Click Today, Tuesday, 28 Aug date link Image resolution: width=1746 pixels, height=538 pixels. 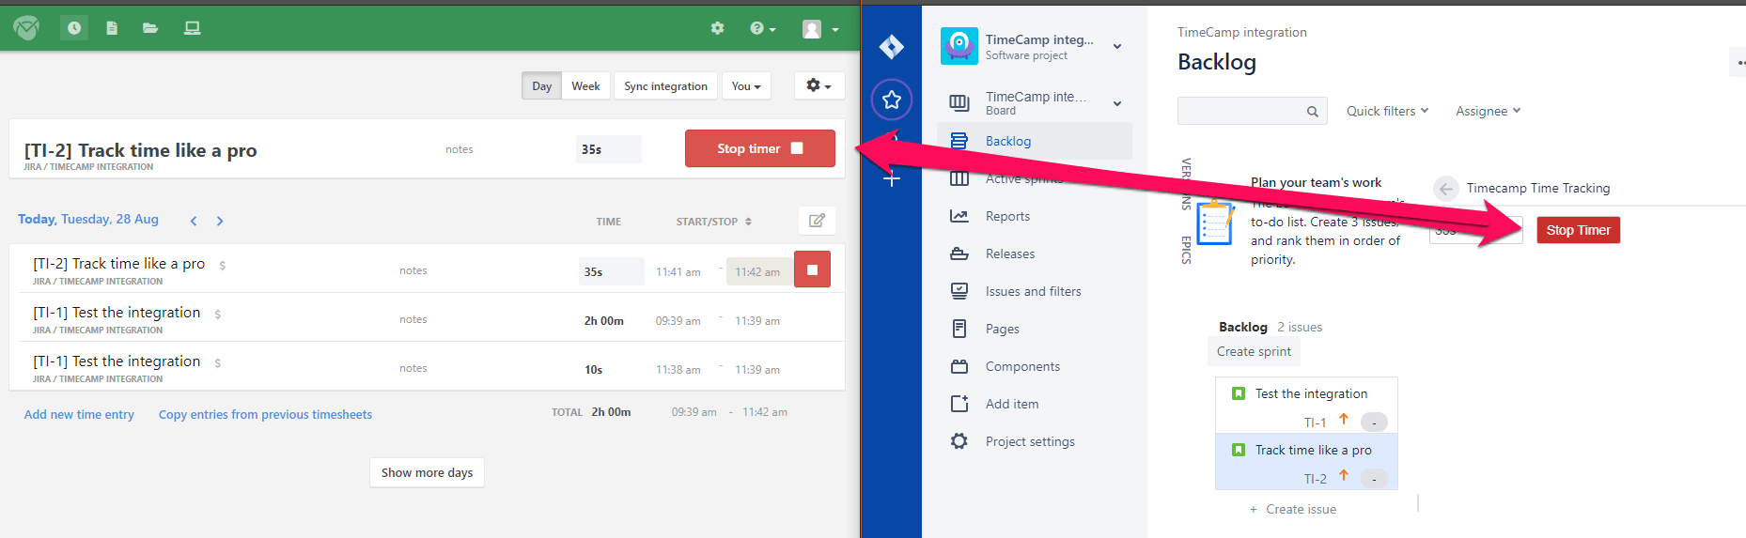point(88,219)
